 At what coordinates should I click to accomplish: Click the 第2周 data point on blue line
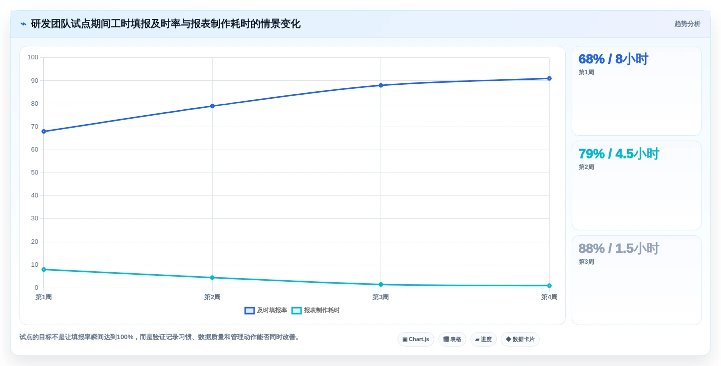coord(212,106)
